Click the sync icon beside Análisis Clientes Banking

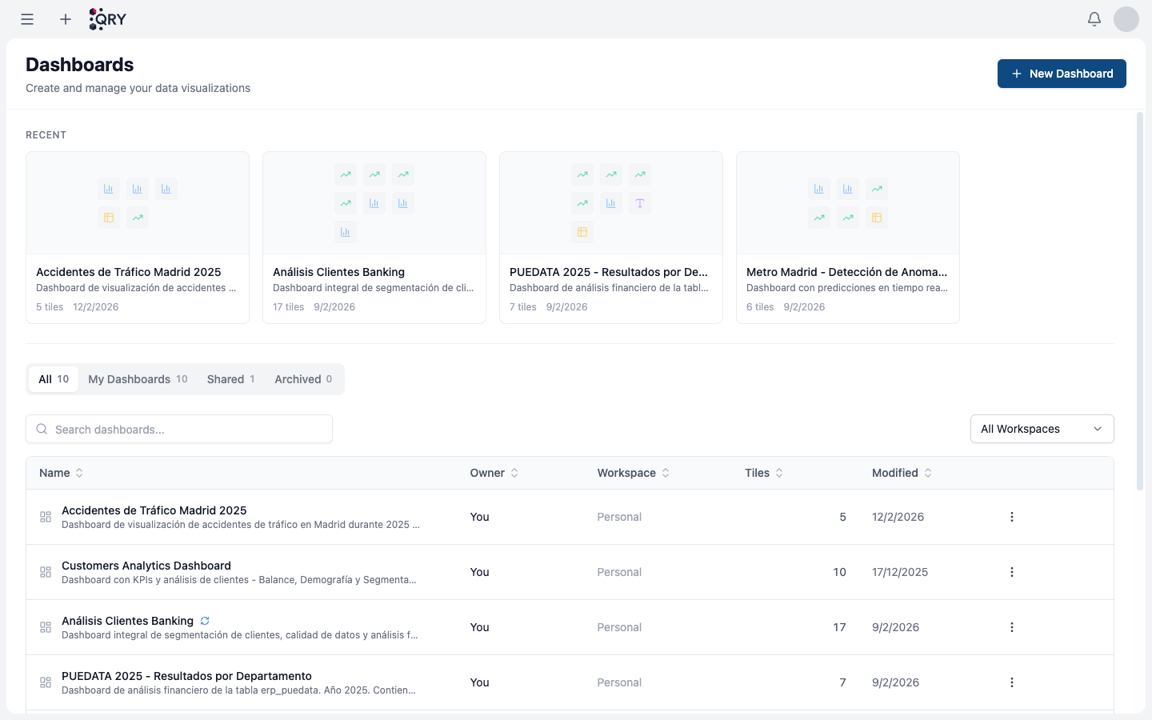tap(205, 621)
